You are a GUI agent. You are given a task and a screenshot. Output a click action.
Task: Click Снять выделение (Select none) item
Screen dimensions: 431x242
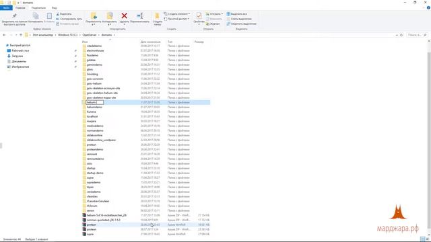(239, 19)
